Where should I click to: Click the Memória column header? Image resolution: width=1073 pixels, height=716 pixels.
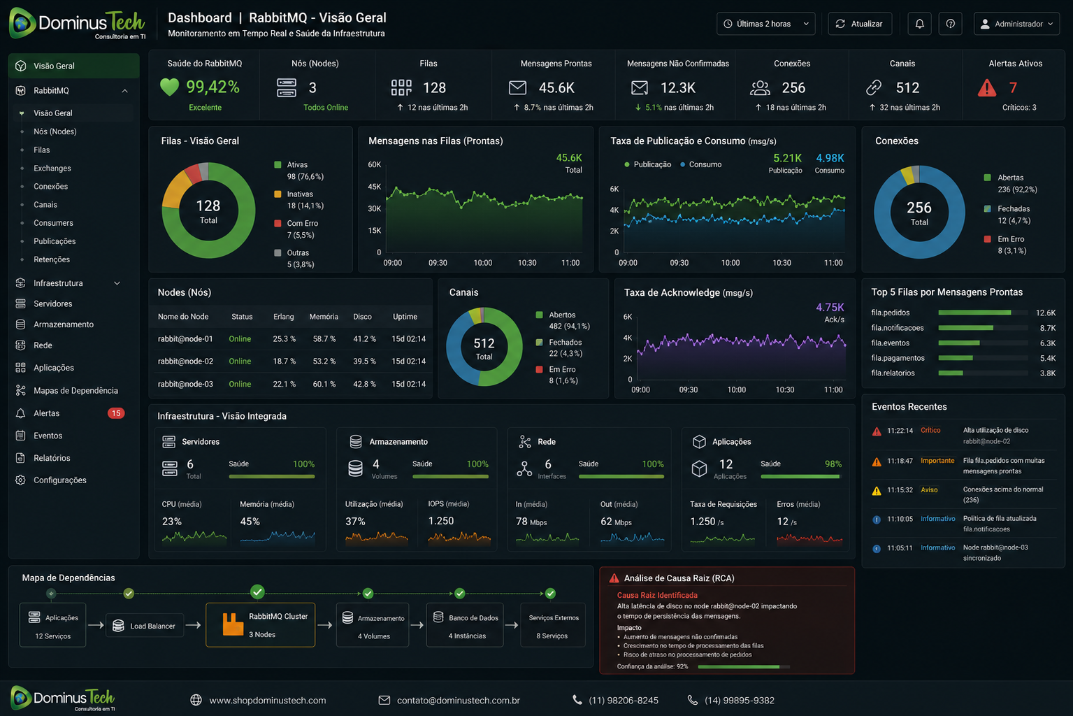tap(324, 317)
